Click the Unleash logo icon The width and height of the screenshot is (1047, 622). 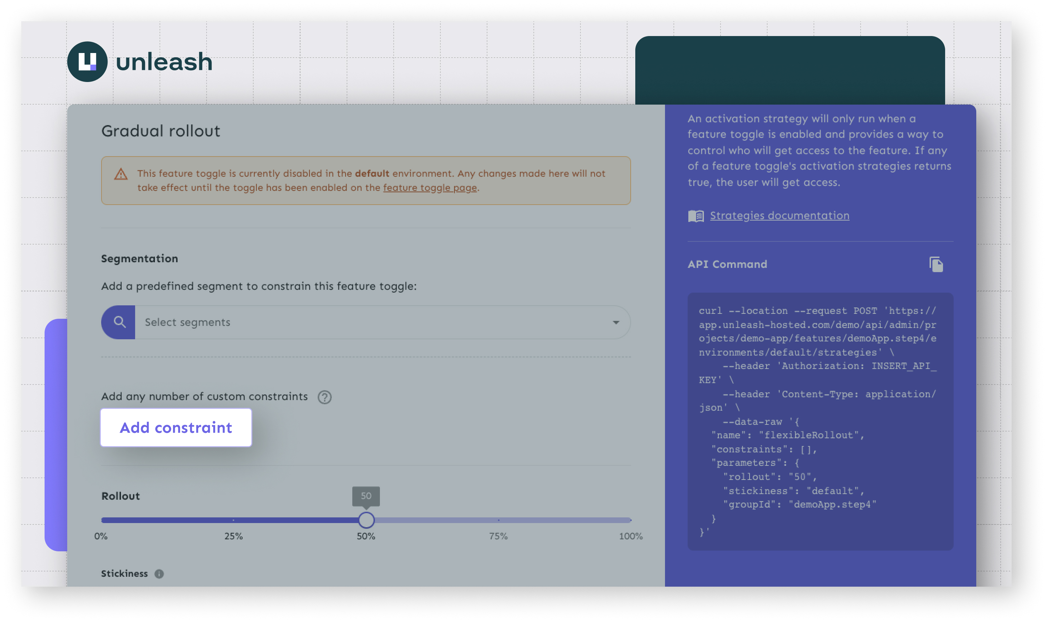[x=87, y=61]
